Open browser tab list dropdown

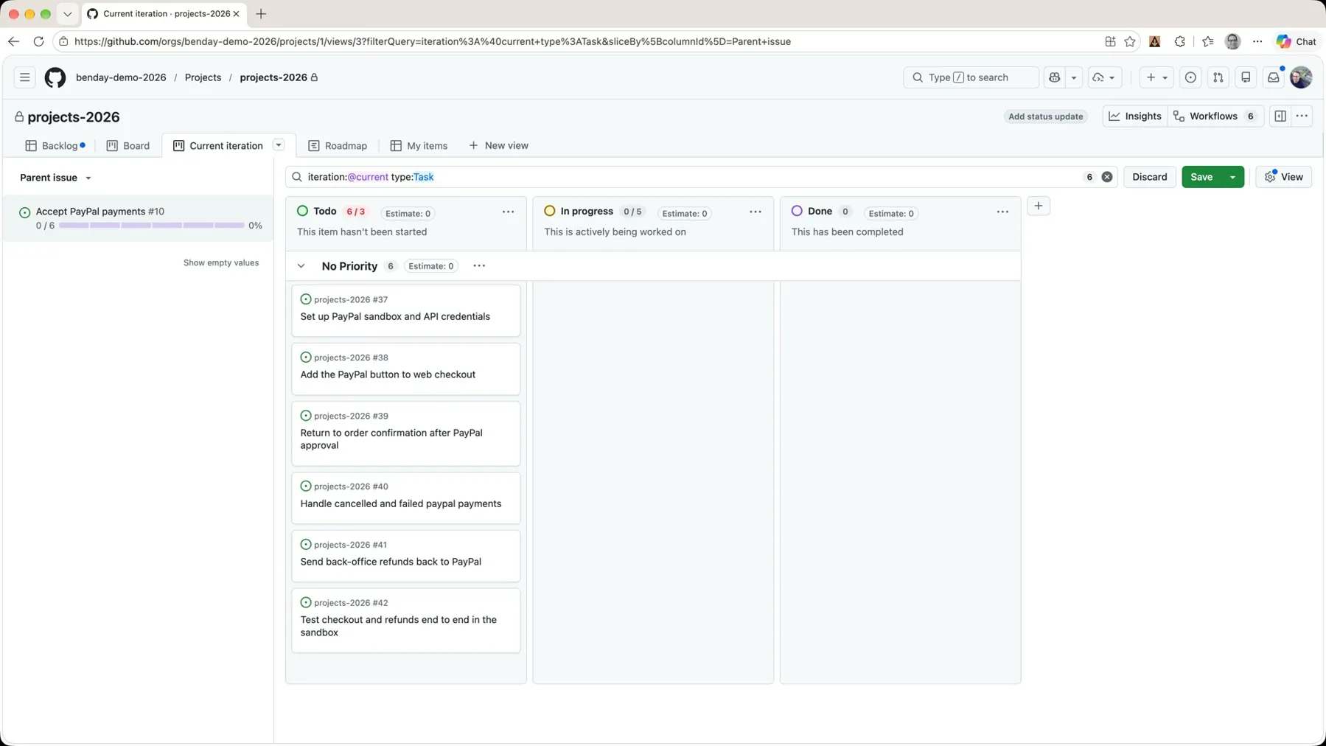point(67,14)
